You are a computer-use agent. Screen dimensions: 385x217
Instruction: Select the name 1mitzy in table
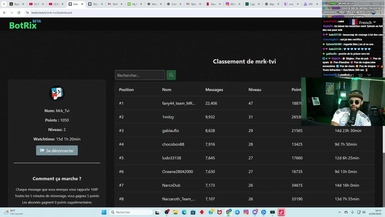168,117
